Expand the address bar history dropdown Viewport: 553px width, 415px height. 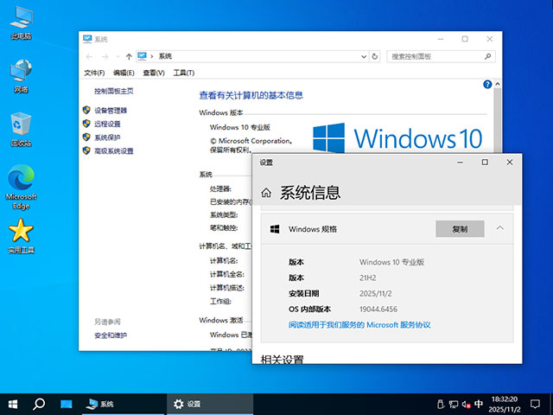click(x=364, y=56)
